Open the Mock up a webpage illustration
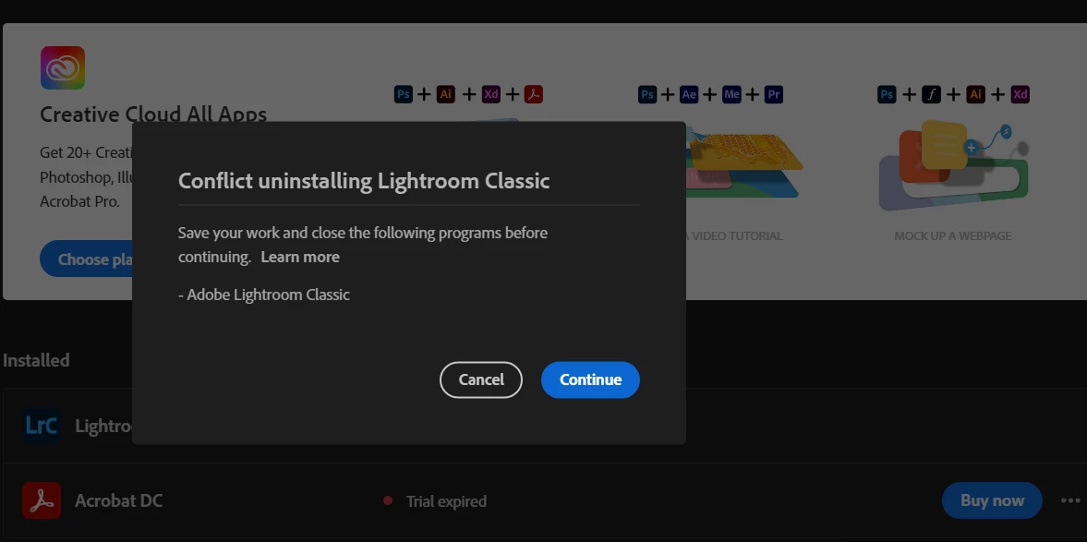Viewport: 1087px width, 542px height. point(953,165)
